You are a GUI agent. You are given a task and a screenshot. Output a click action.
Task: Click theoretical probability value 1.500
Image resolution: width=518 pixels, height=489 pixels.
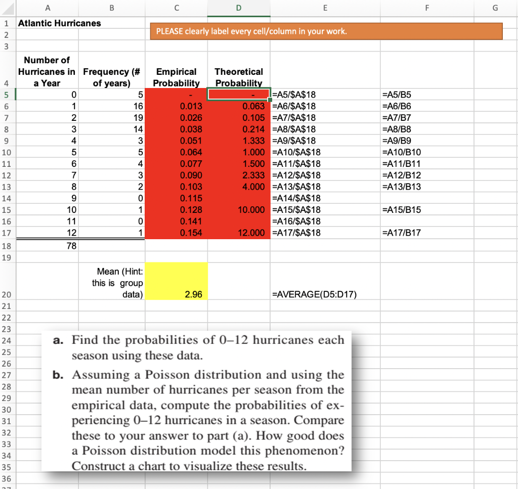[253, 164]
